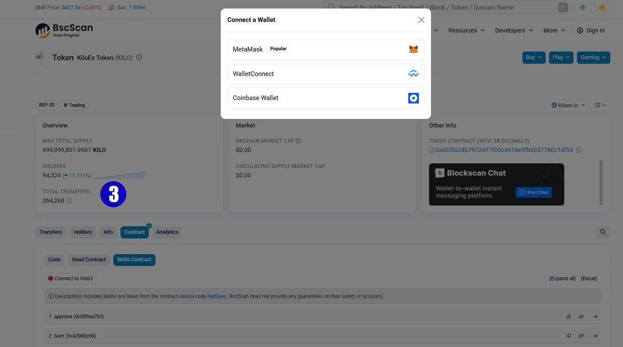This screenshot has height=347, width=623.
Task: Click the Other Info panel scrollbar
Action: [x=602, y=182]
